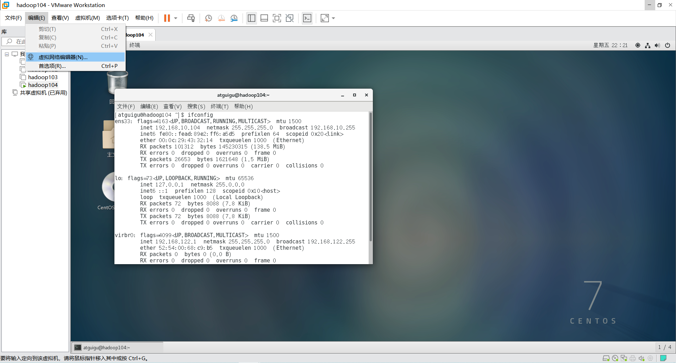Click the stretch guest display icon
The height and width of the screenshot is (363, 676).
[x=325, y=18]
